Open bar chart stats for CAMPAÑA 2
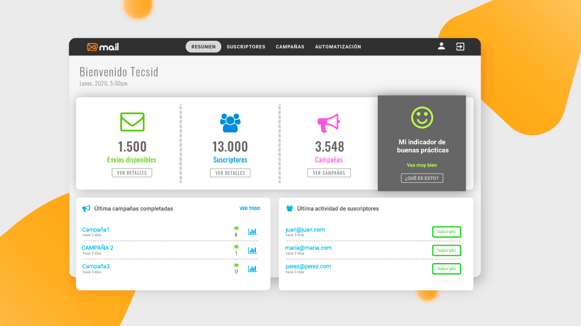Image resolution: width=581 pixels, height=326 pixels. [x=252, y=250]
